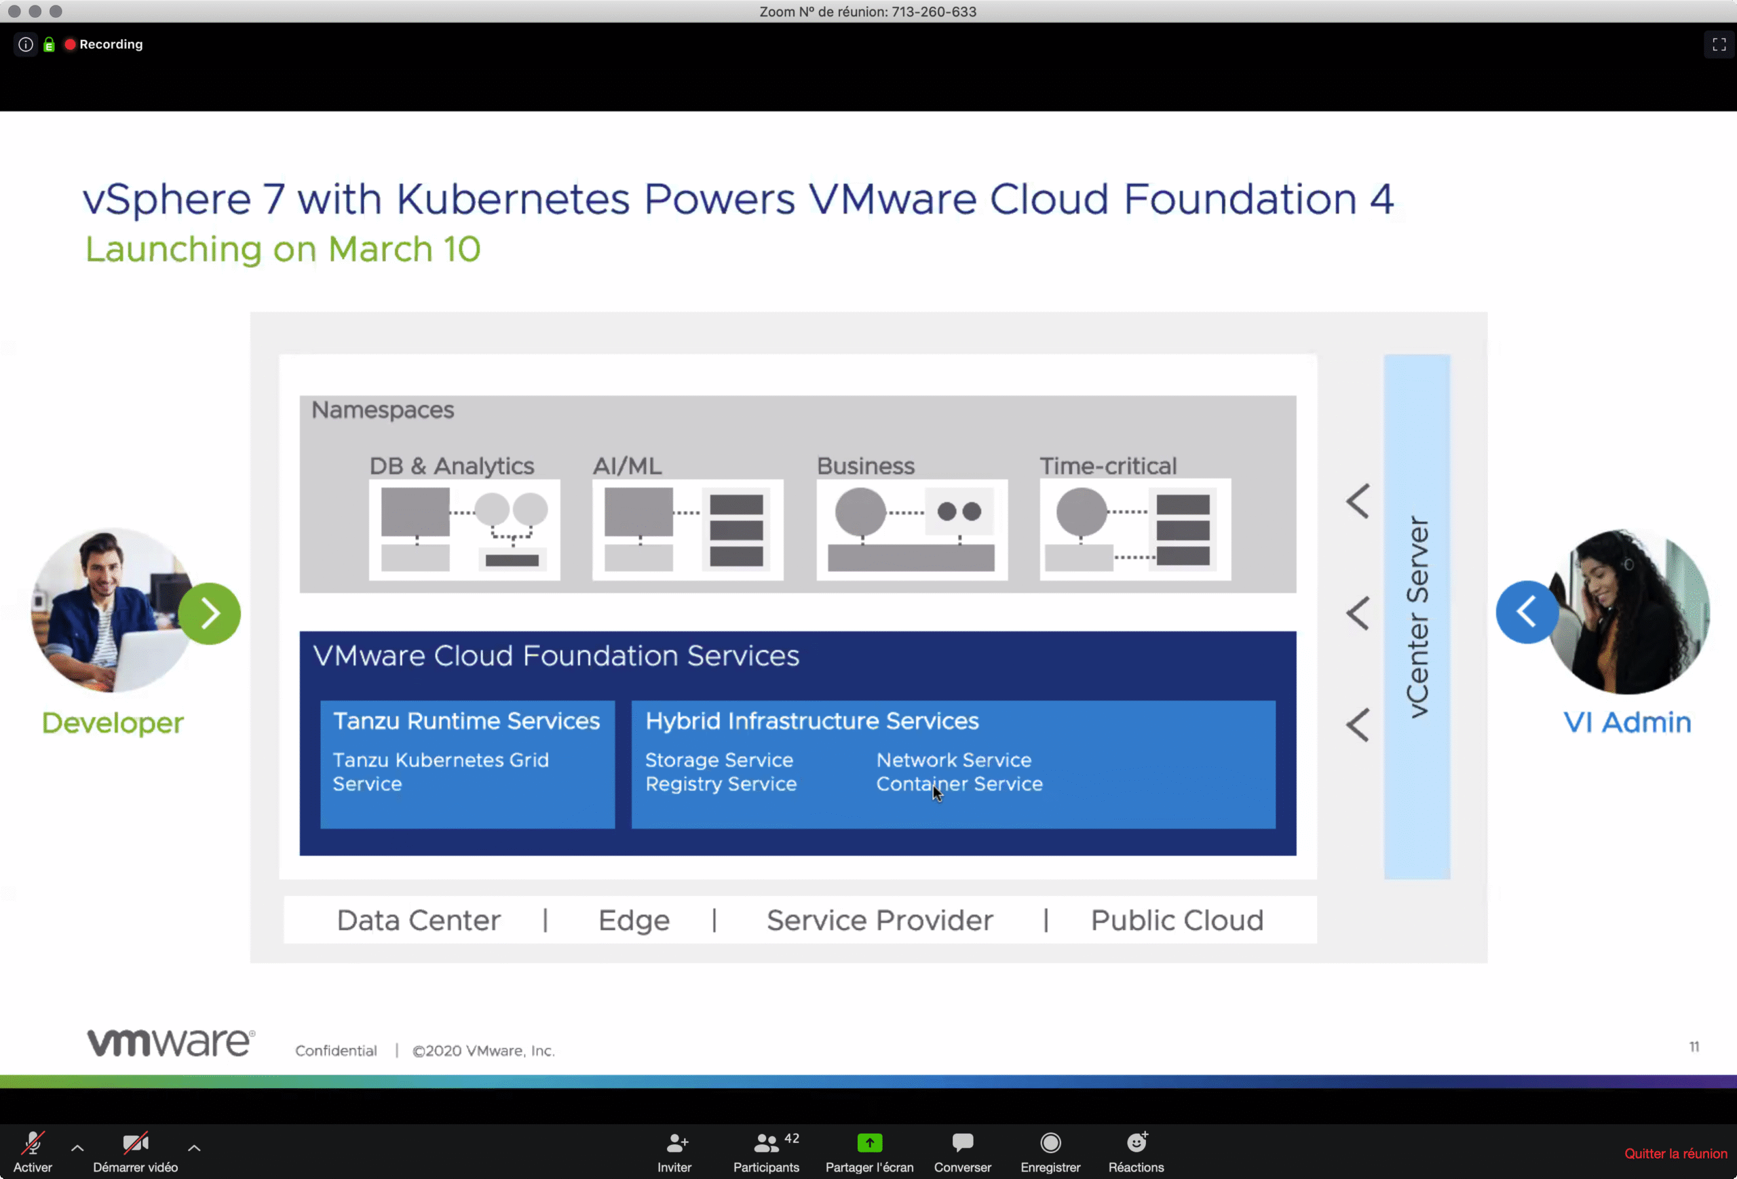Click the top chevron beside vCenter Server
The height and width of the screenshot is (1179, 1737).
click(x=1357, y=501)
